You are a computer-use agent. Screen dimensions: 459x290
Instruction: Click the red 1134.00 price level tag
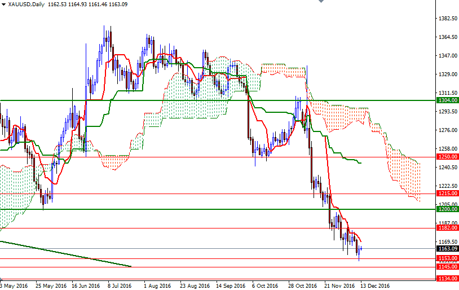tap(447, 278)
